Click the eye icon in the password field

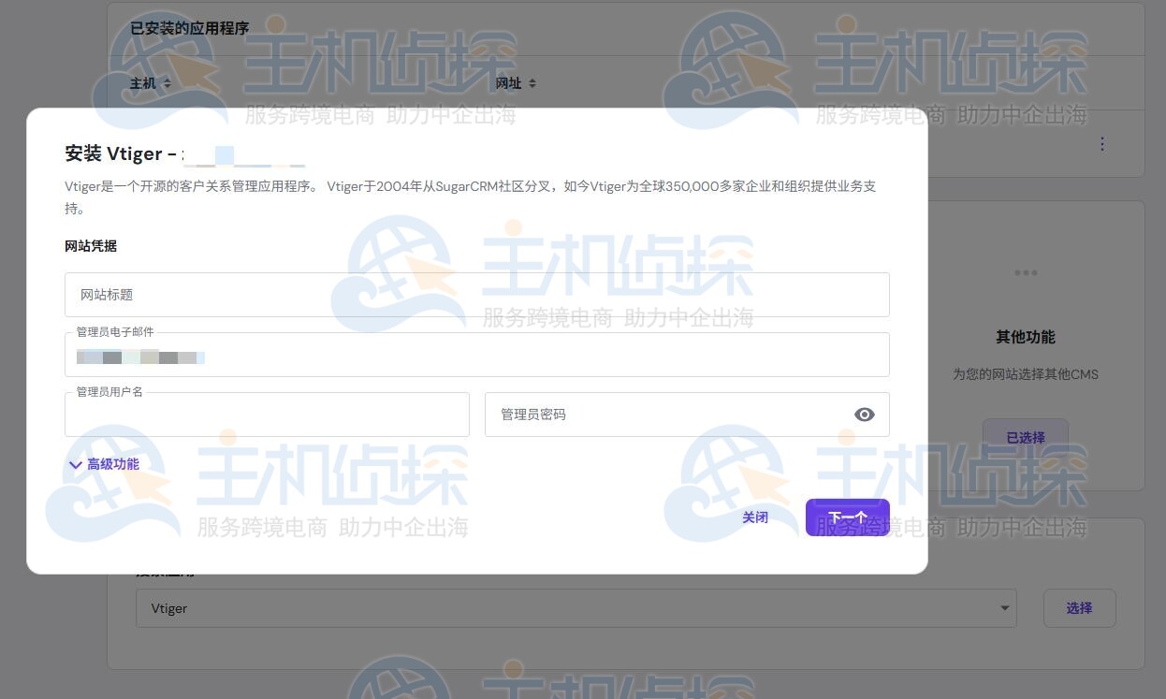point(864,414)
